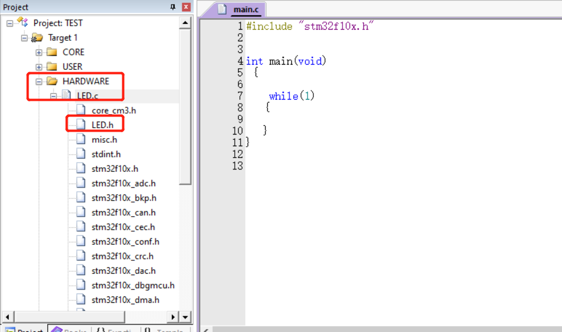Select the HARDWARE group label
The height and width of the screenshot is (332, 562).
(x=86, y=82)
